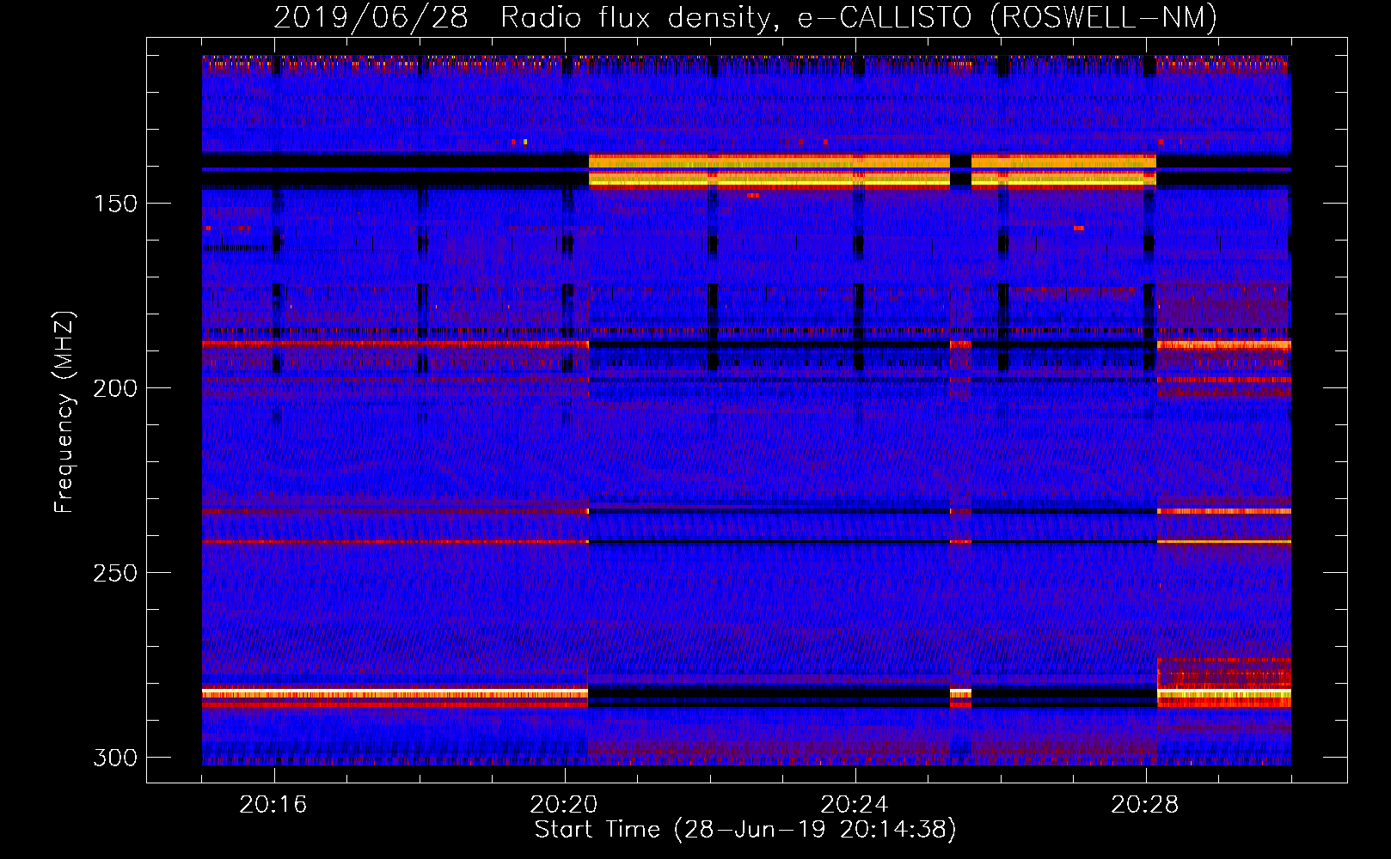Click the 20:28 time tick label
Screen dimensions: 1391x859
pos(1145,804)
